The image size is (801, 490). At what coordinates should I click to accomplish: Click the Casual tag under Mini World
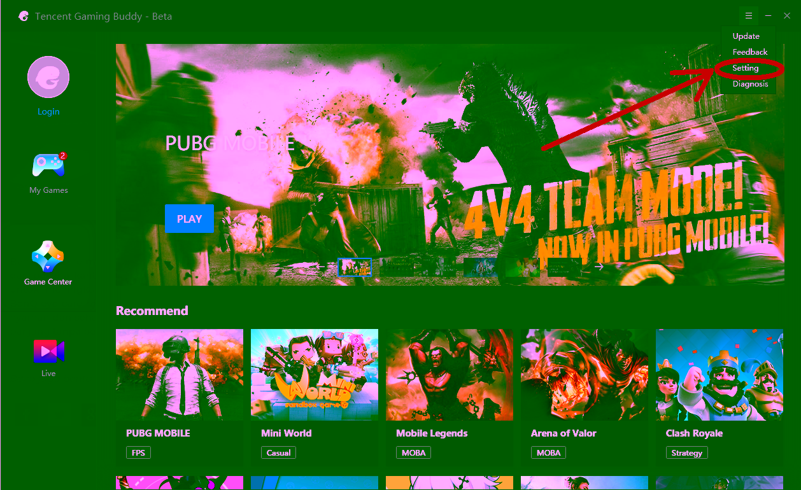(278, 453)
